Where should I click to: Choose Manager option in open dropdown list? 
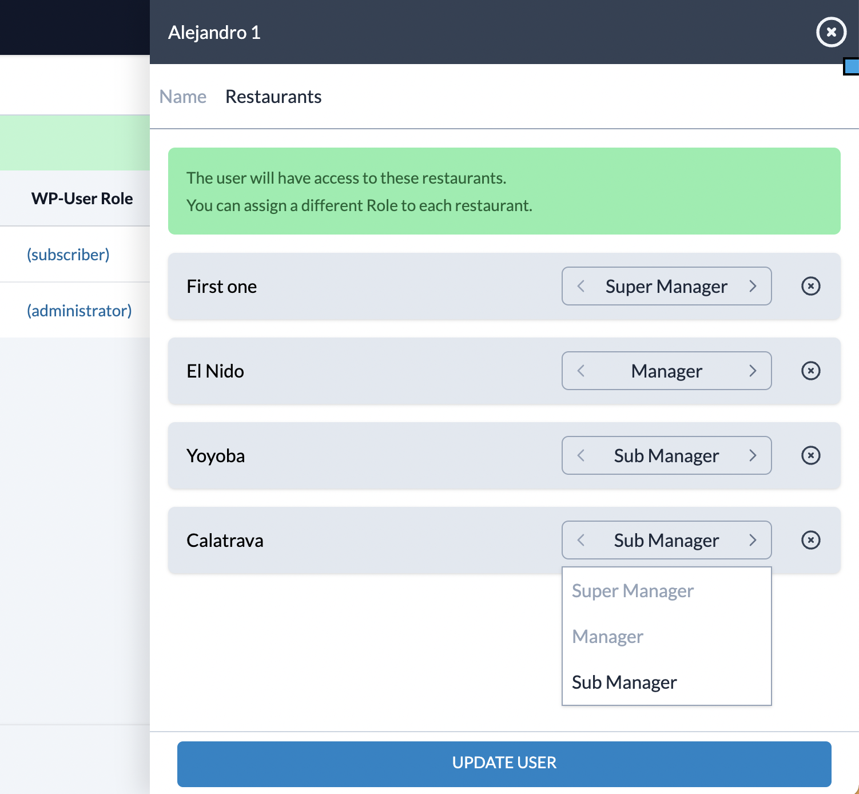point(607,636)
